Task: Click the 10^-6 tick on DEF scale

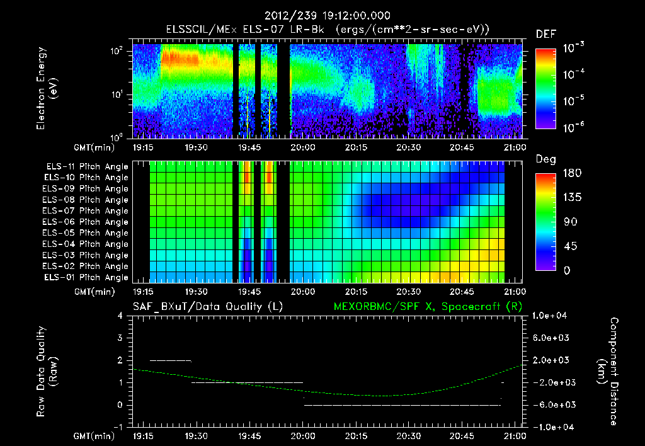Action: (x=573, y=127)
